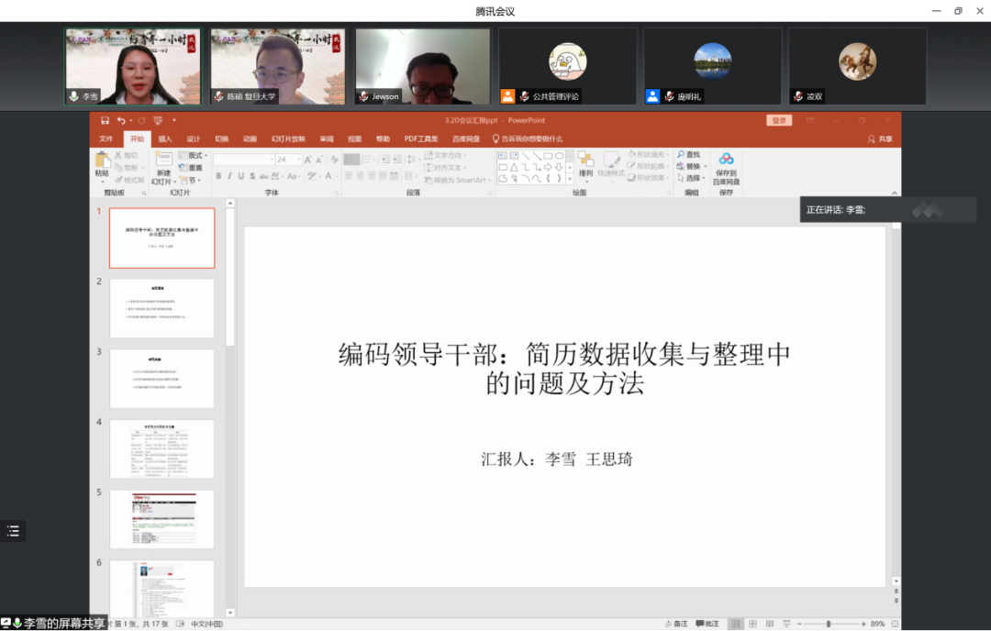Image resolution: width=991 pixels, height=631 pixels.
Task: Toggle italic formatting
Action: click(229, 176)
